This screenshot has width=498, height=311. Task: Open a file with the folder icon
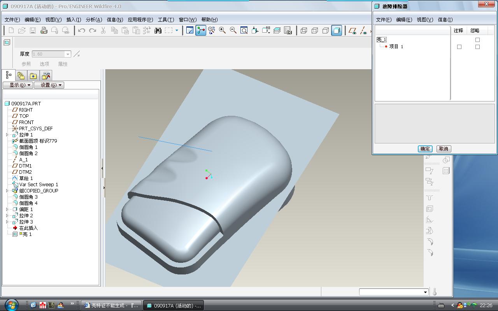pyautogui.click(x=22, y=30)
